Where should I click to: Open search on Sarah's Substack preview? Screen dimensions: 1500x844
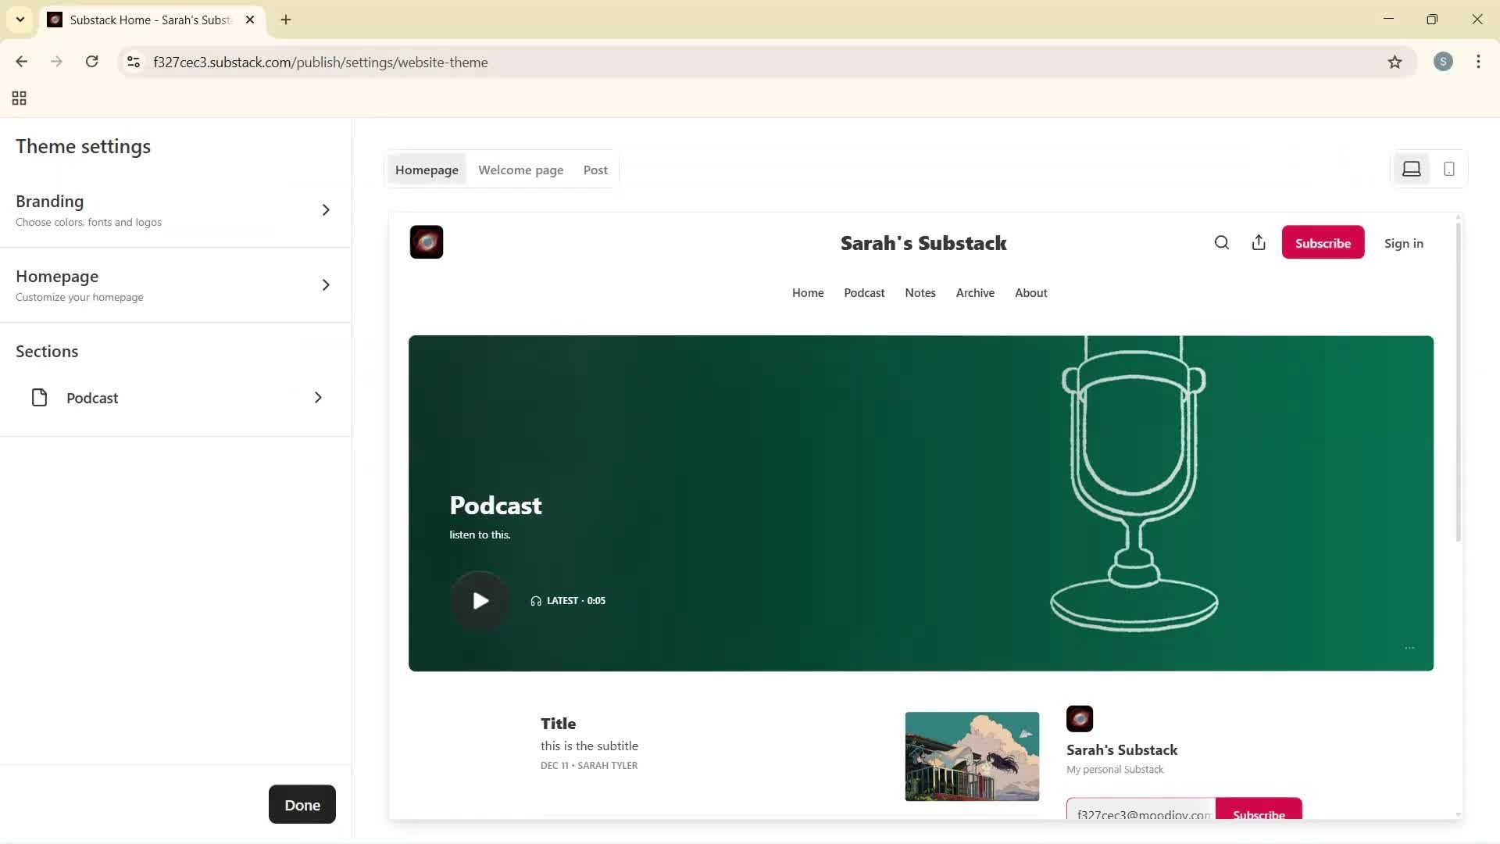point(1221,242)
